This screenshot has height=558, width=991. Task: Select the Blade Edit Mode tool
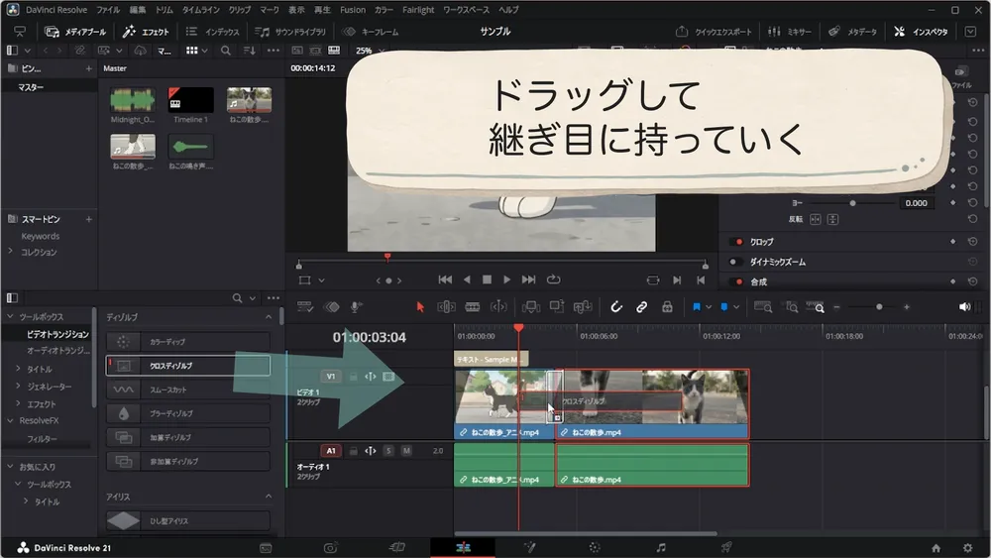[x=472, y=307]
